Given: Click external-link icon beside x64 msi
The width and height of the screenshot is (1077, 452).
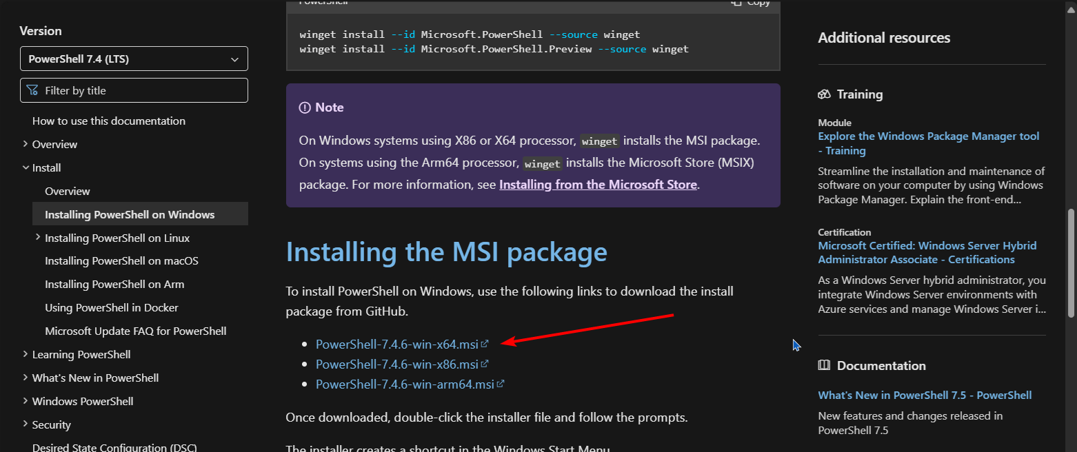Looking at the screenshot, I should [x=485, y=343].
